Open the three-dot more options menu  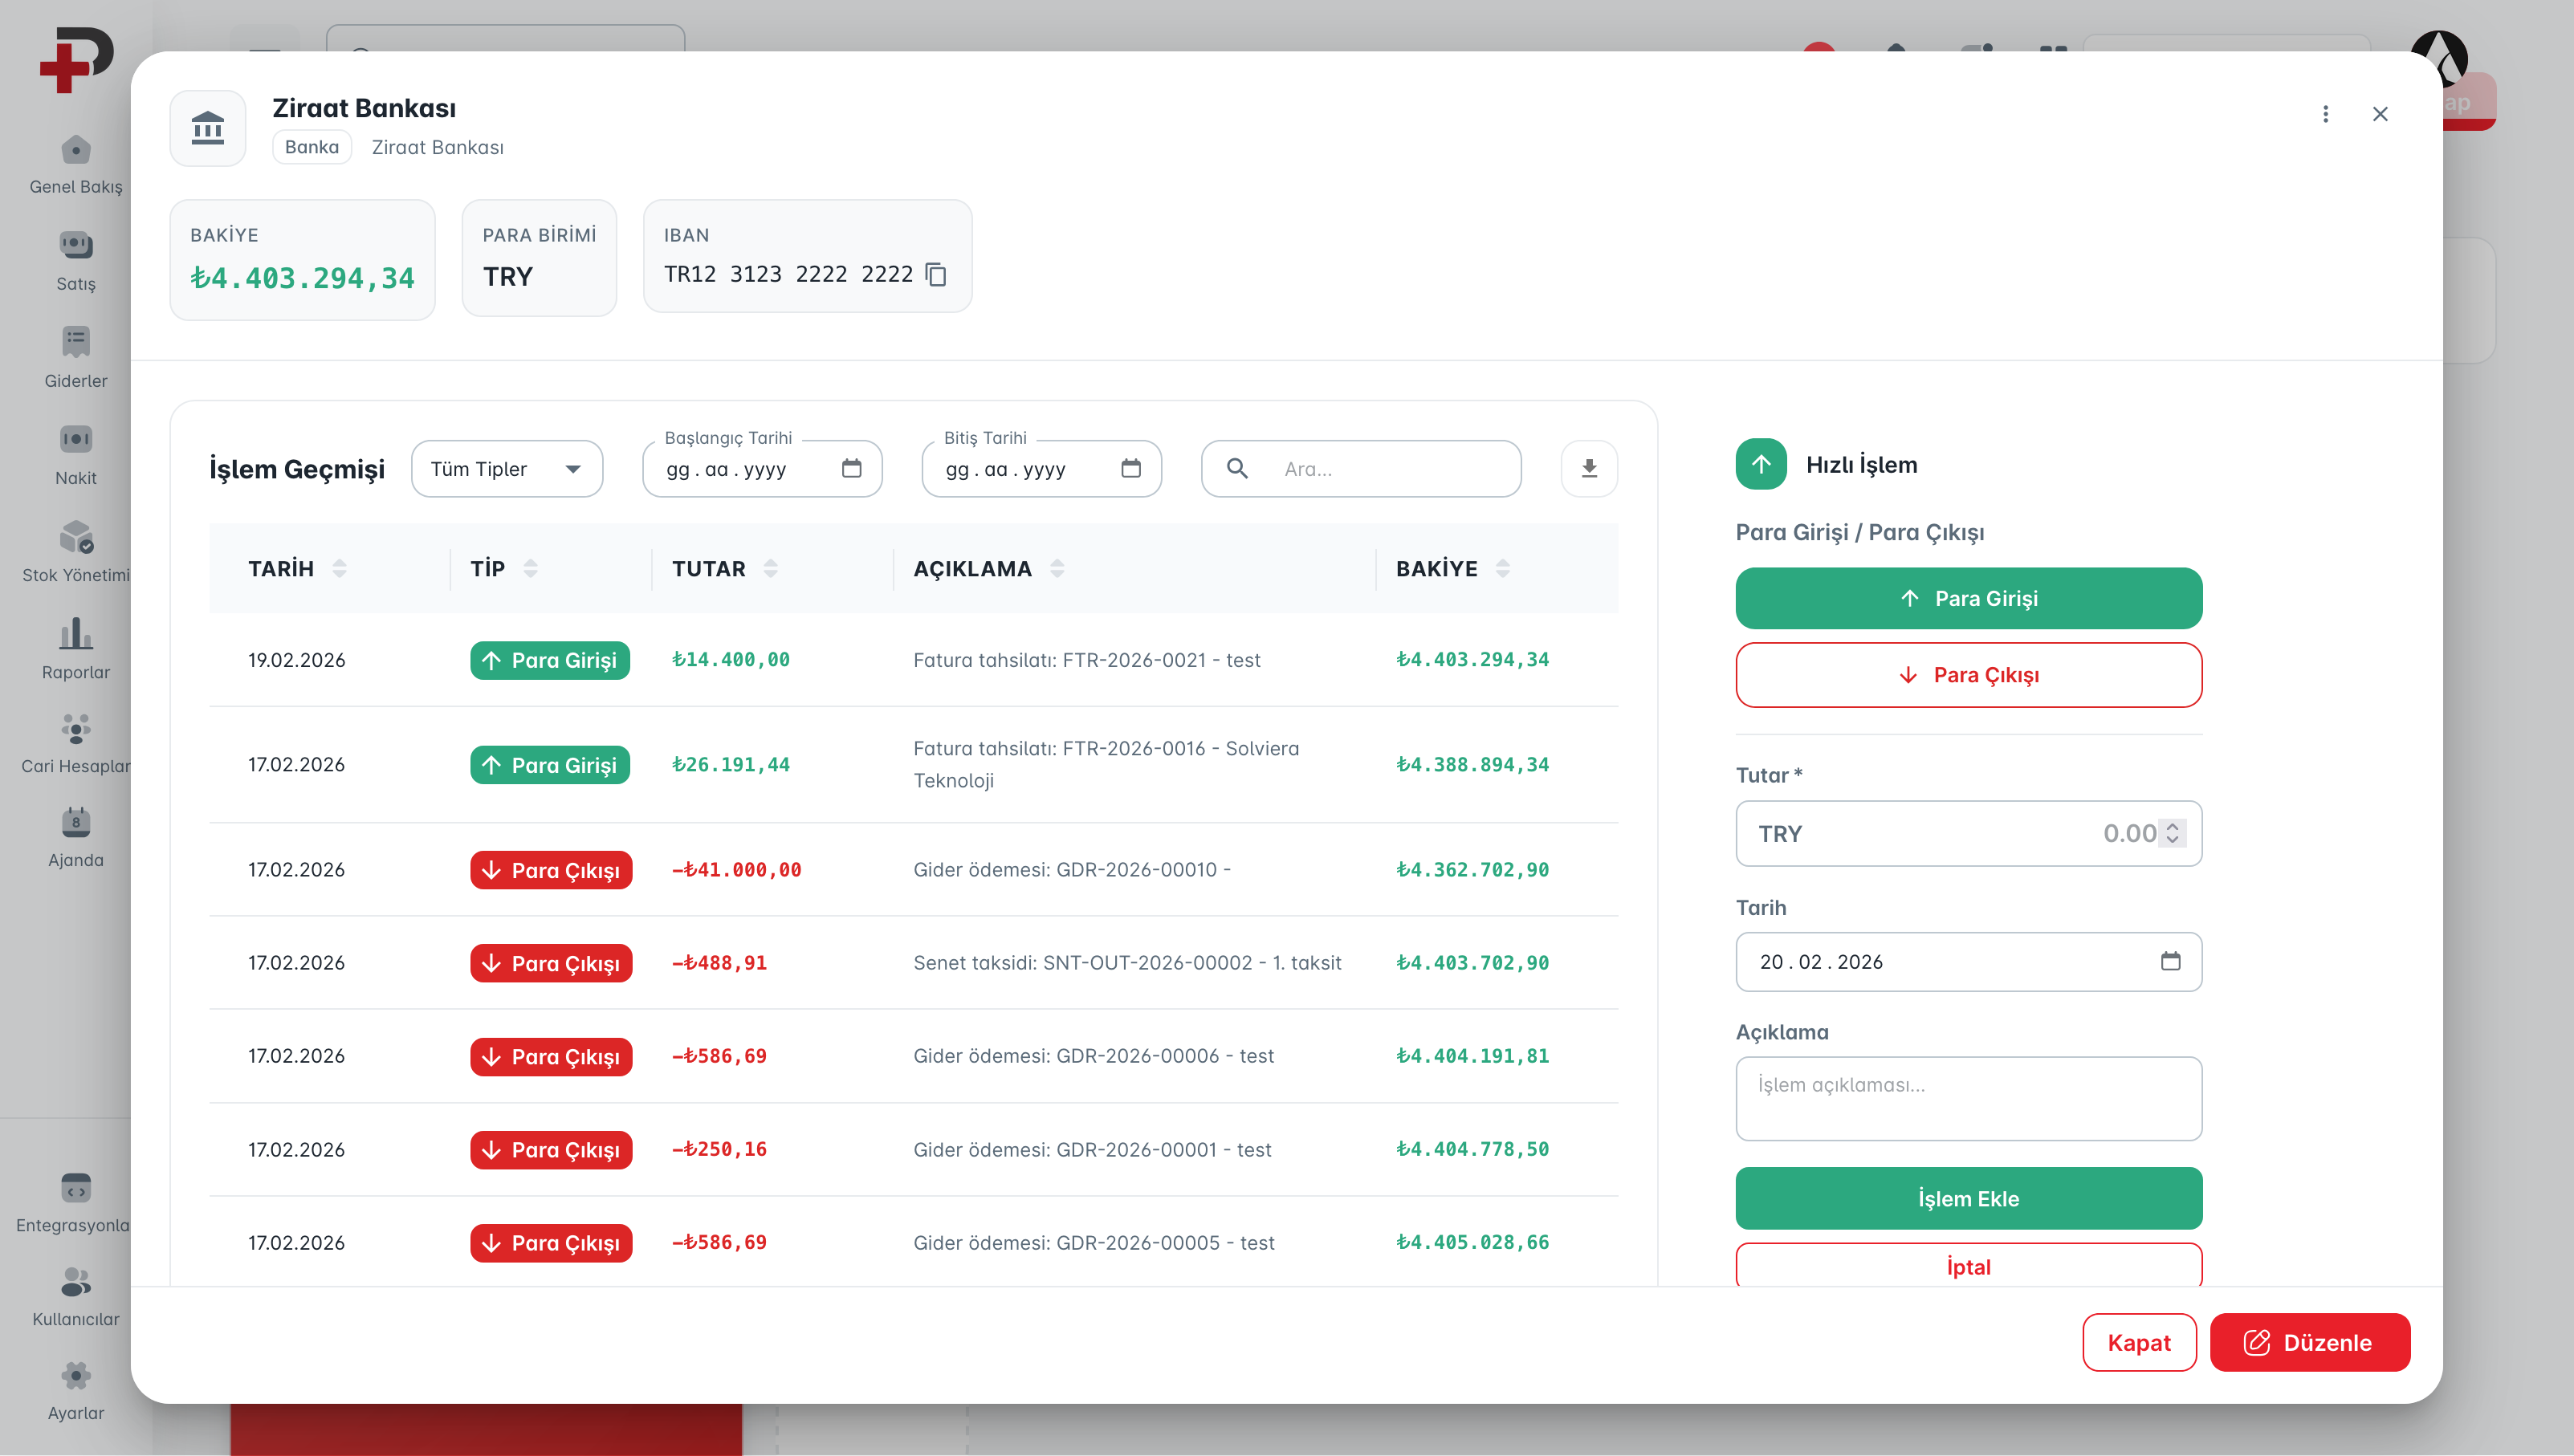click(x=2325, y=114)
